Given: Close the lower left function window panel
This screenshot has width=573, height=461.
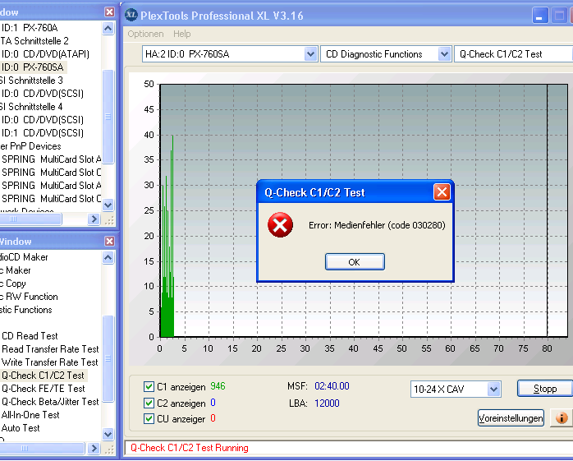Looking at the screenshot, I should tap(110, 242).
